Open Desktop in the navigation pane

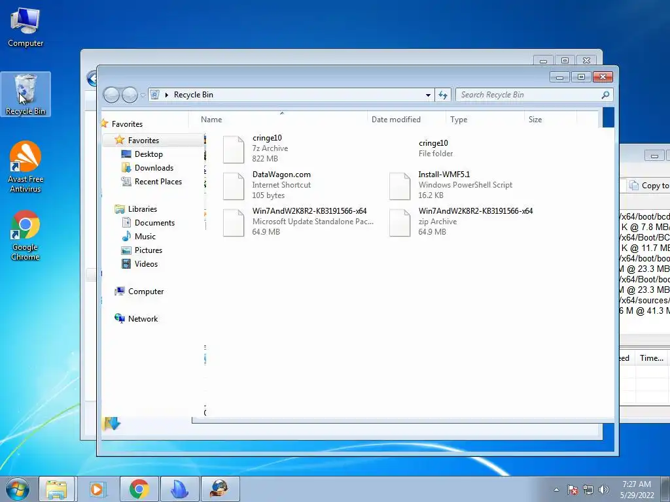point(149,154)
